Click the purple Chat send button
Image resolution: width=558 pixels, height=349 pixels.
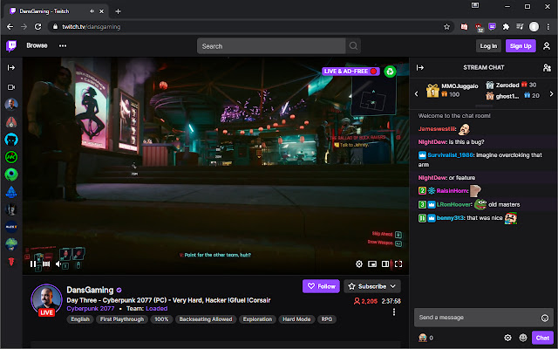[x=542, y=338]
